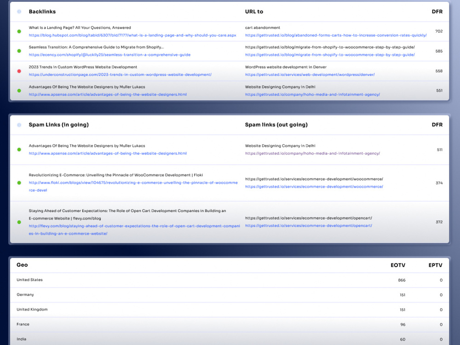Click the URL to column heading
This screenshot has height=345, width=460.
click(254, 11)
